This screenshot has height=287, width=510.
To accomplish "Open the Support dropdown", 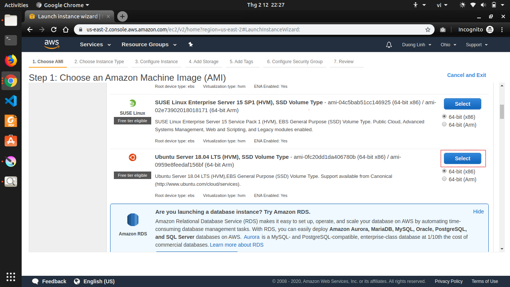I will pos(477,45).
